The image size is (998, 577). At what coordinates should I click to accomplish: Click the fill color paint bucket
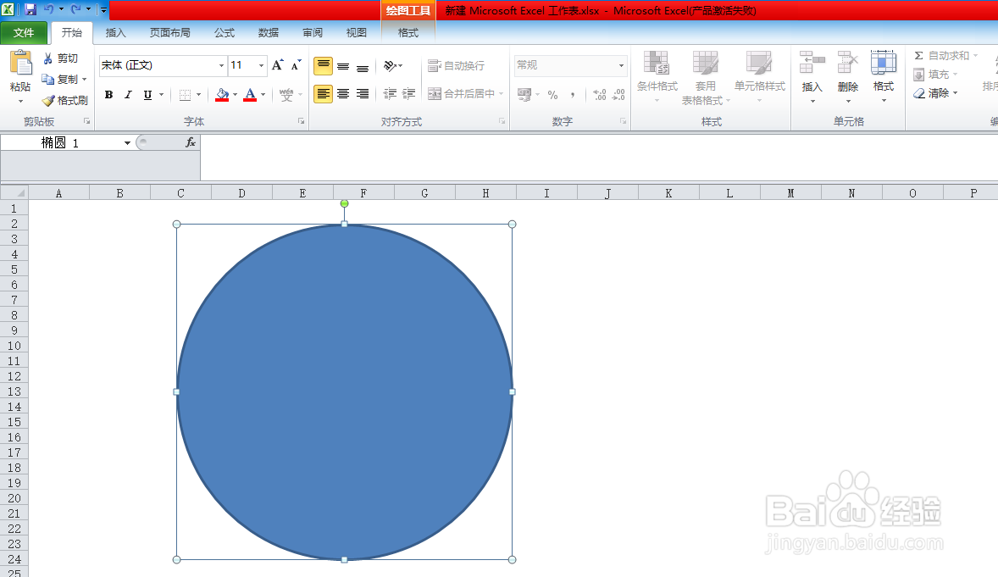tap(222, 94)
